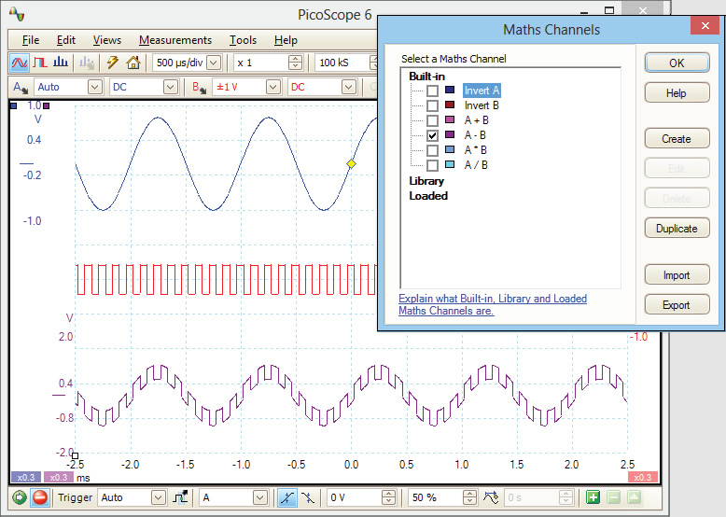726x517 pixels.
Task: Open the Tools menu
Action: tap(243, 40)
